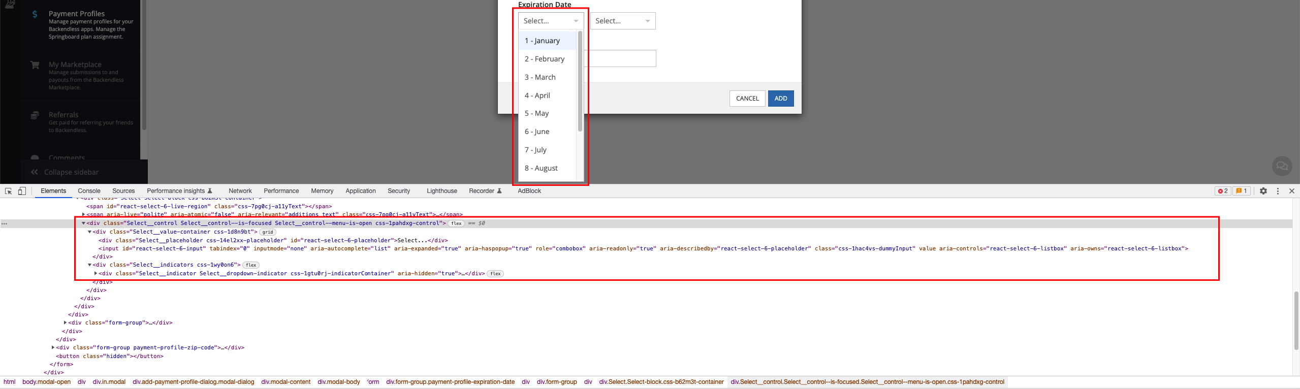Screen dimensions: 1300x389
Task: Click the CANCEL button
Action: tap(747, 99)
